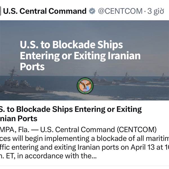Click the warship right of the seal

tap(101, 80)
